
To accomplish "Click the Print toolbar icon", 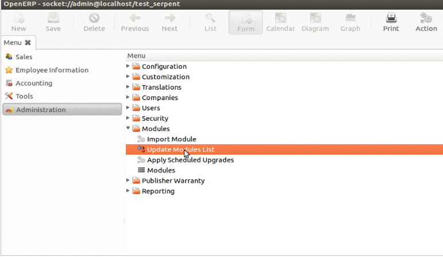I will pos(391,17).
